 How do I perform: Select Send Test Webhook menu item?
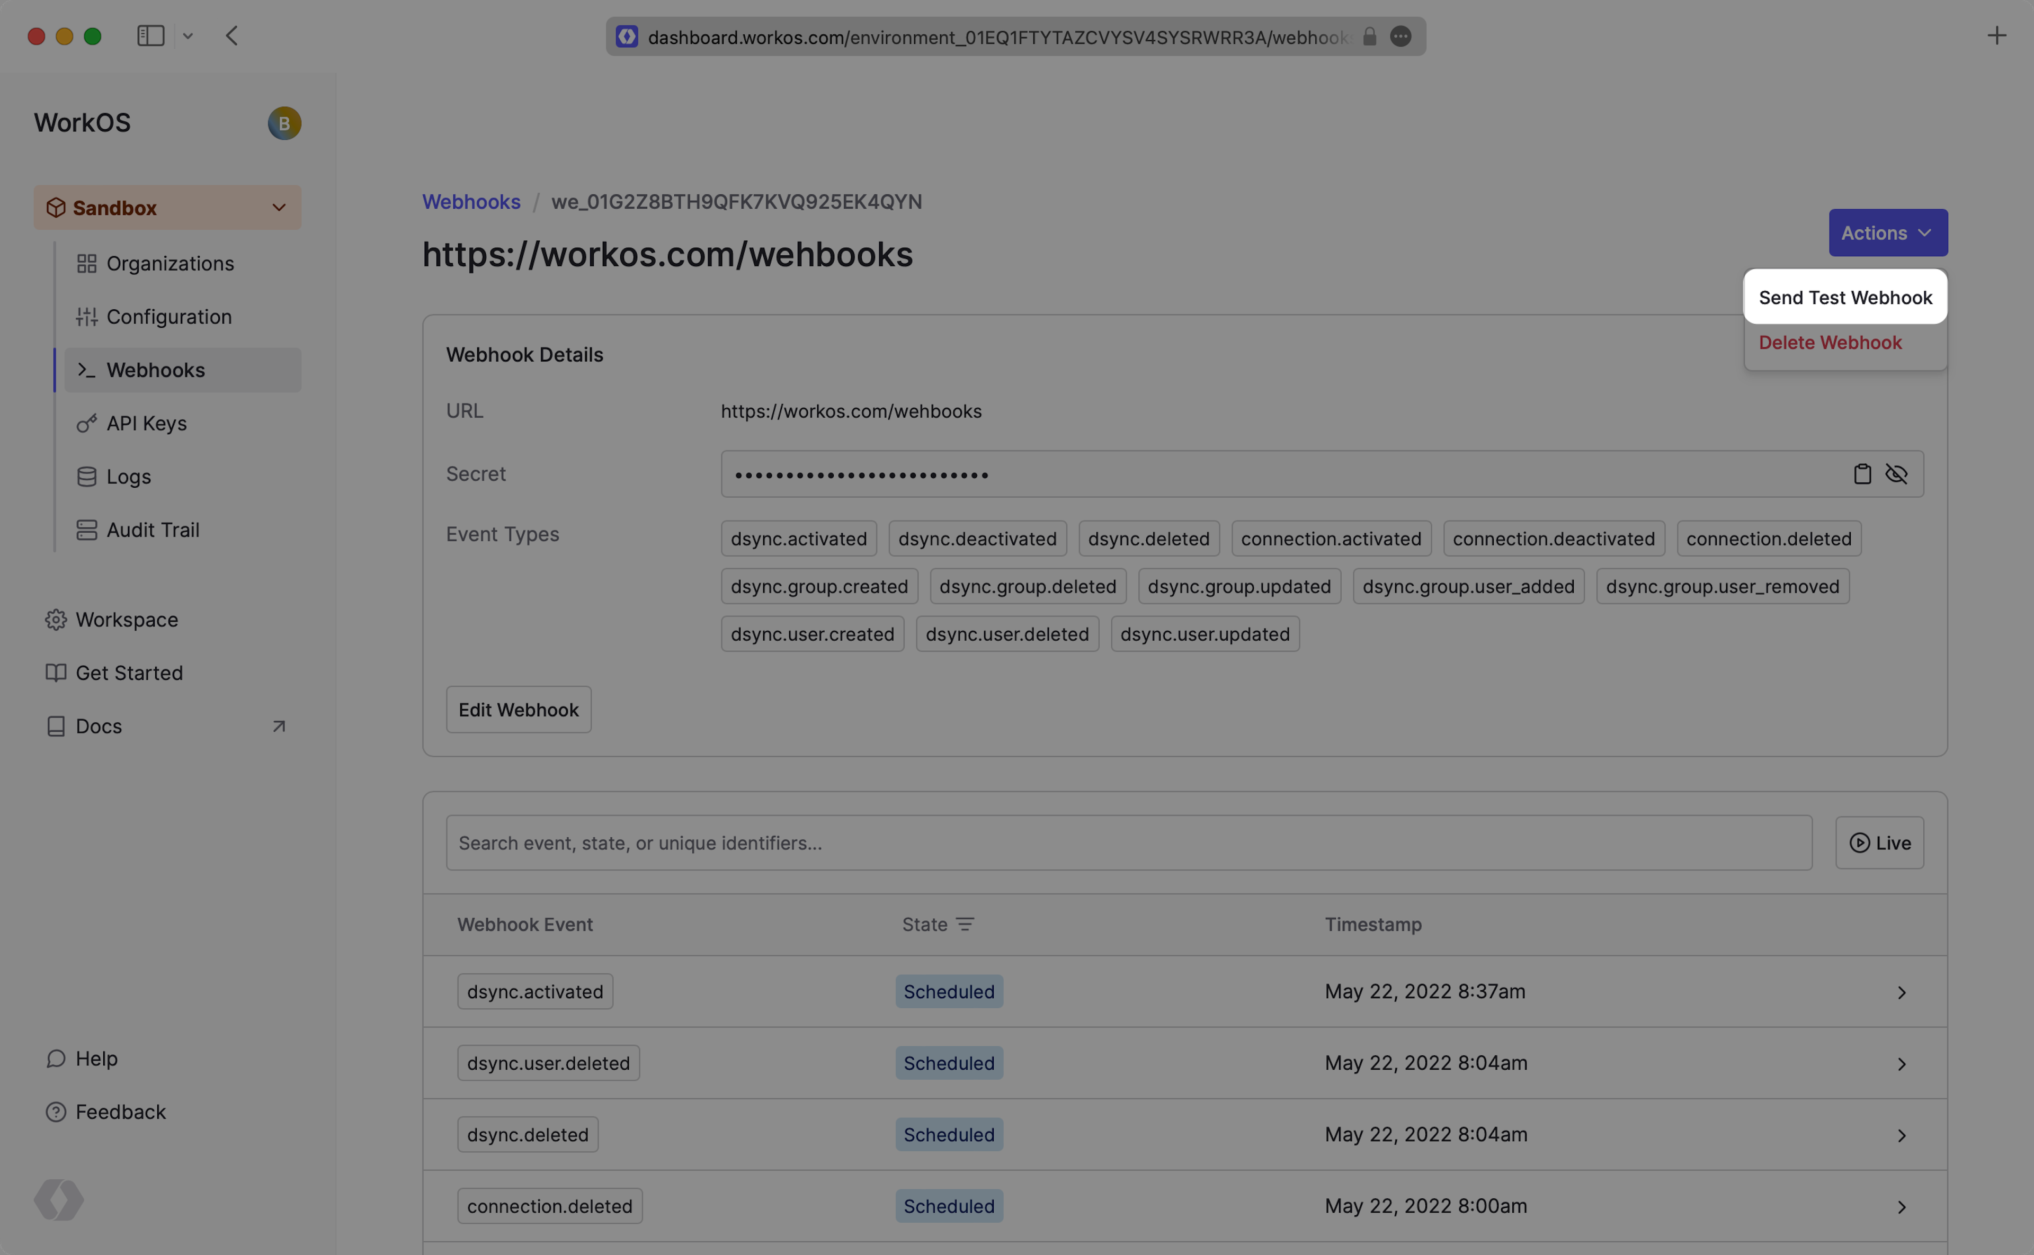(x=1845, y=297)
